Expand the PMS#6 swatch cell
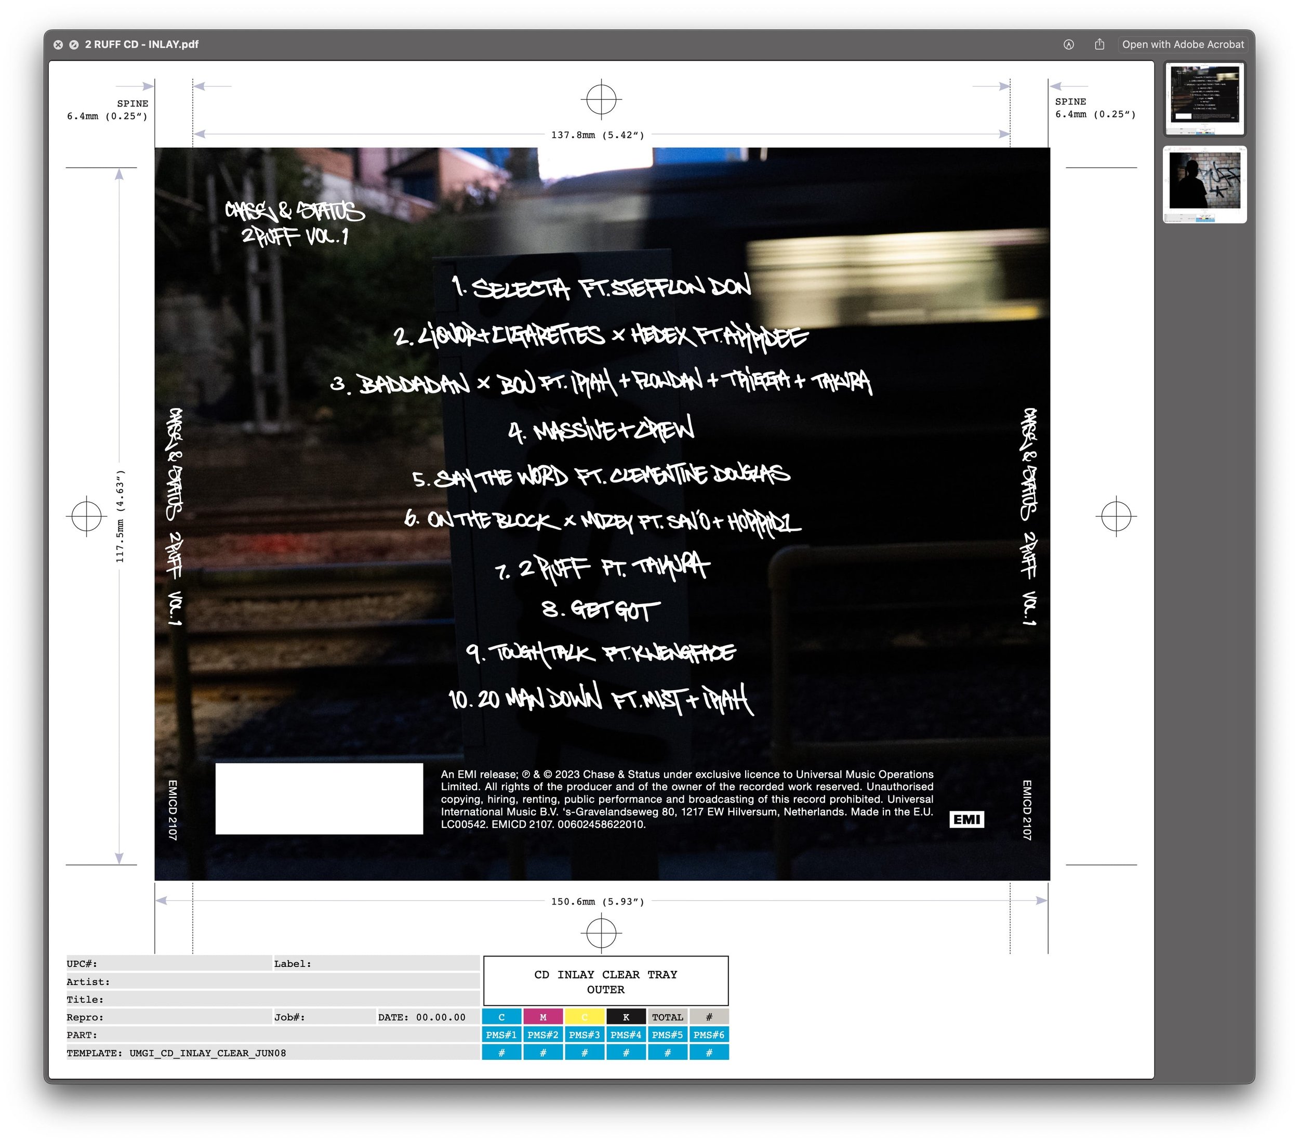The image size is (1299, 1142). pyautogui.click(x=709, y=1035)
